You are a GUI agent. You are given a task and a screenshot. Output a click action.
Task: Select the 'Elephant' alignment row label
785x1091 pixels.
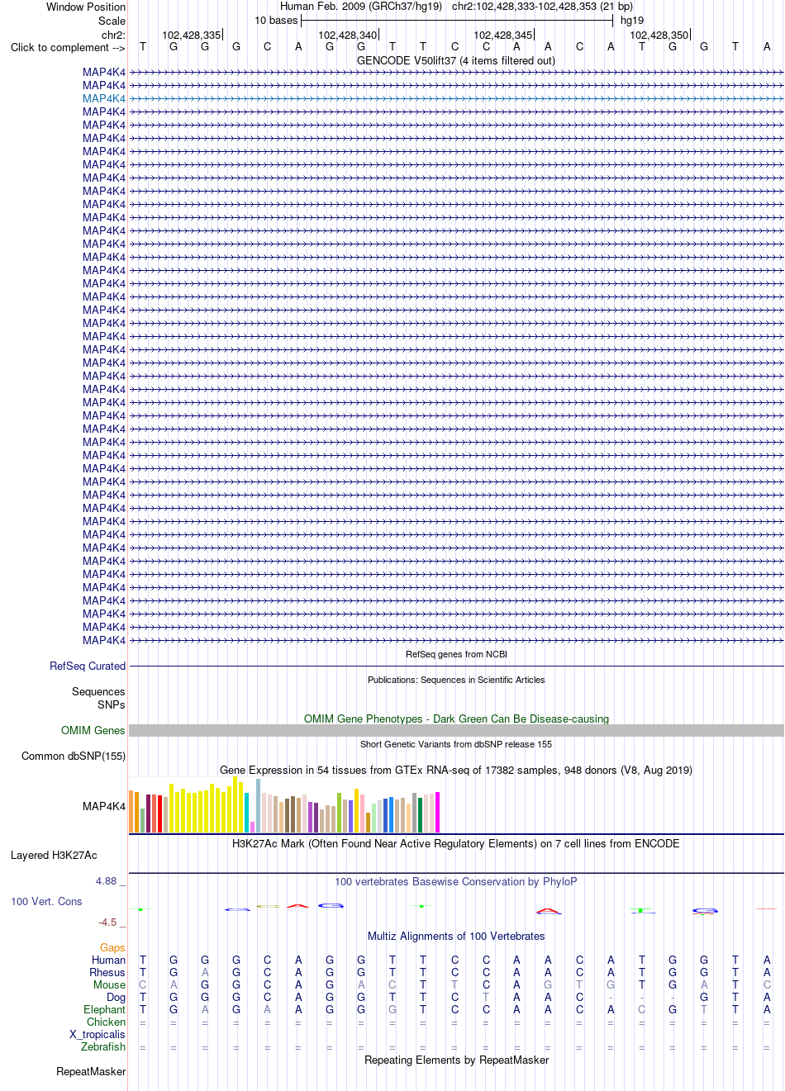104,1009
